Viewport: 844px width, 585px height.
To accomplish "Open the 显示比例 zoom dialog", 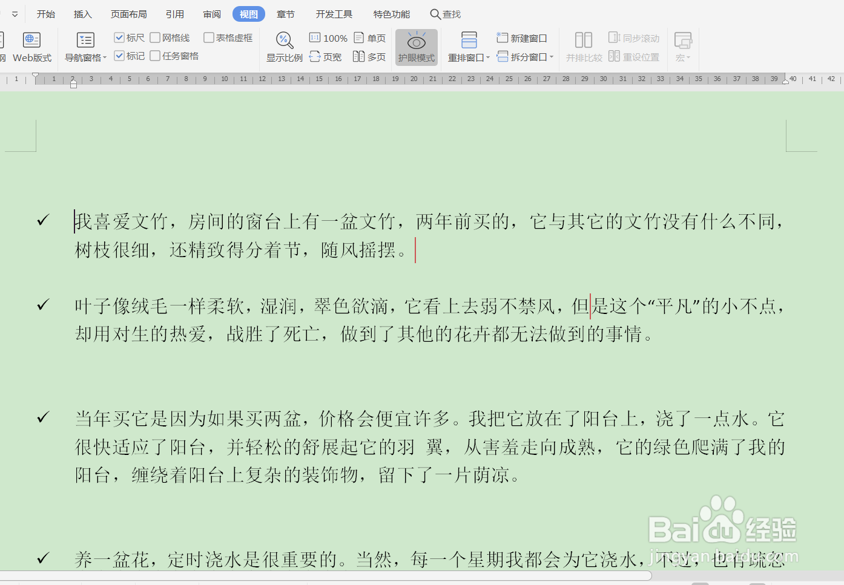I will tap(285, 47).
